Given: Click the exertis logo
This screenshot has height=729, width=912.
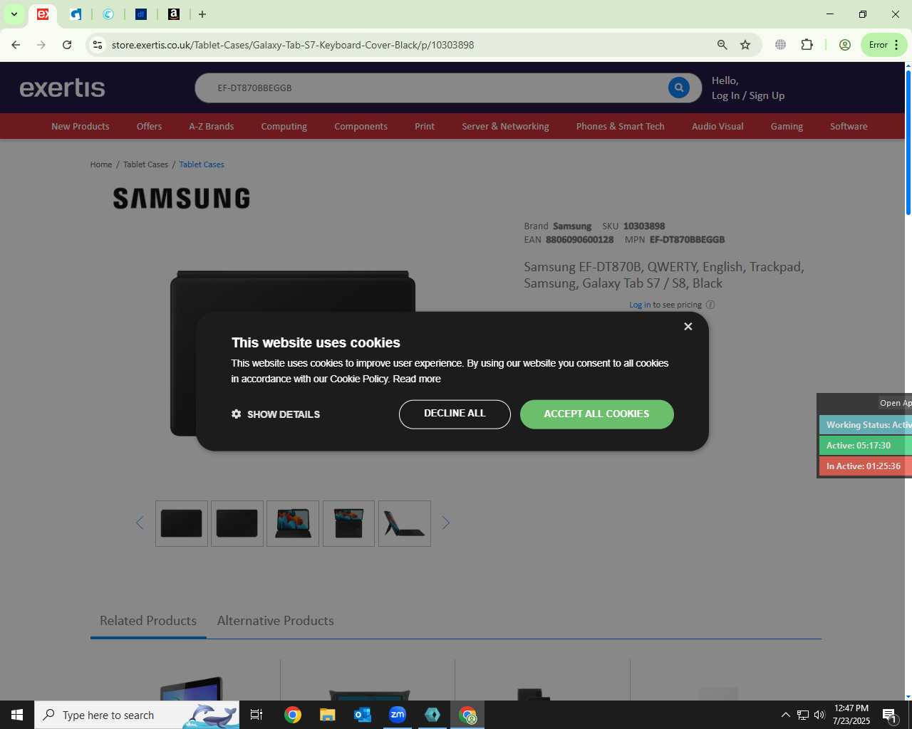Looking at the screenshot, I should tap(62, 88).
